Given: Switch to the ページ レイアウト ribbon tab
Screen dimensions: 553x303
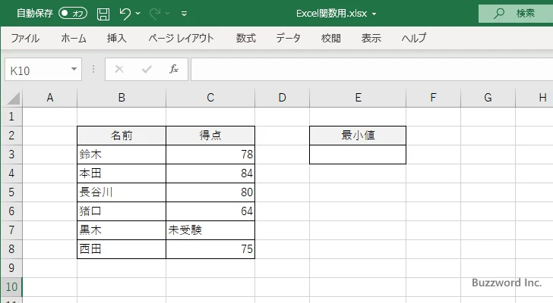Looking at the screenshot, I should [x=181, y=38].
